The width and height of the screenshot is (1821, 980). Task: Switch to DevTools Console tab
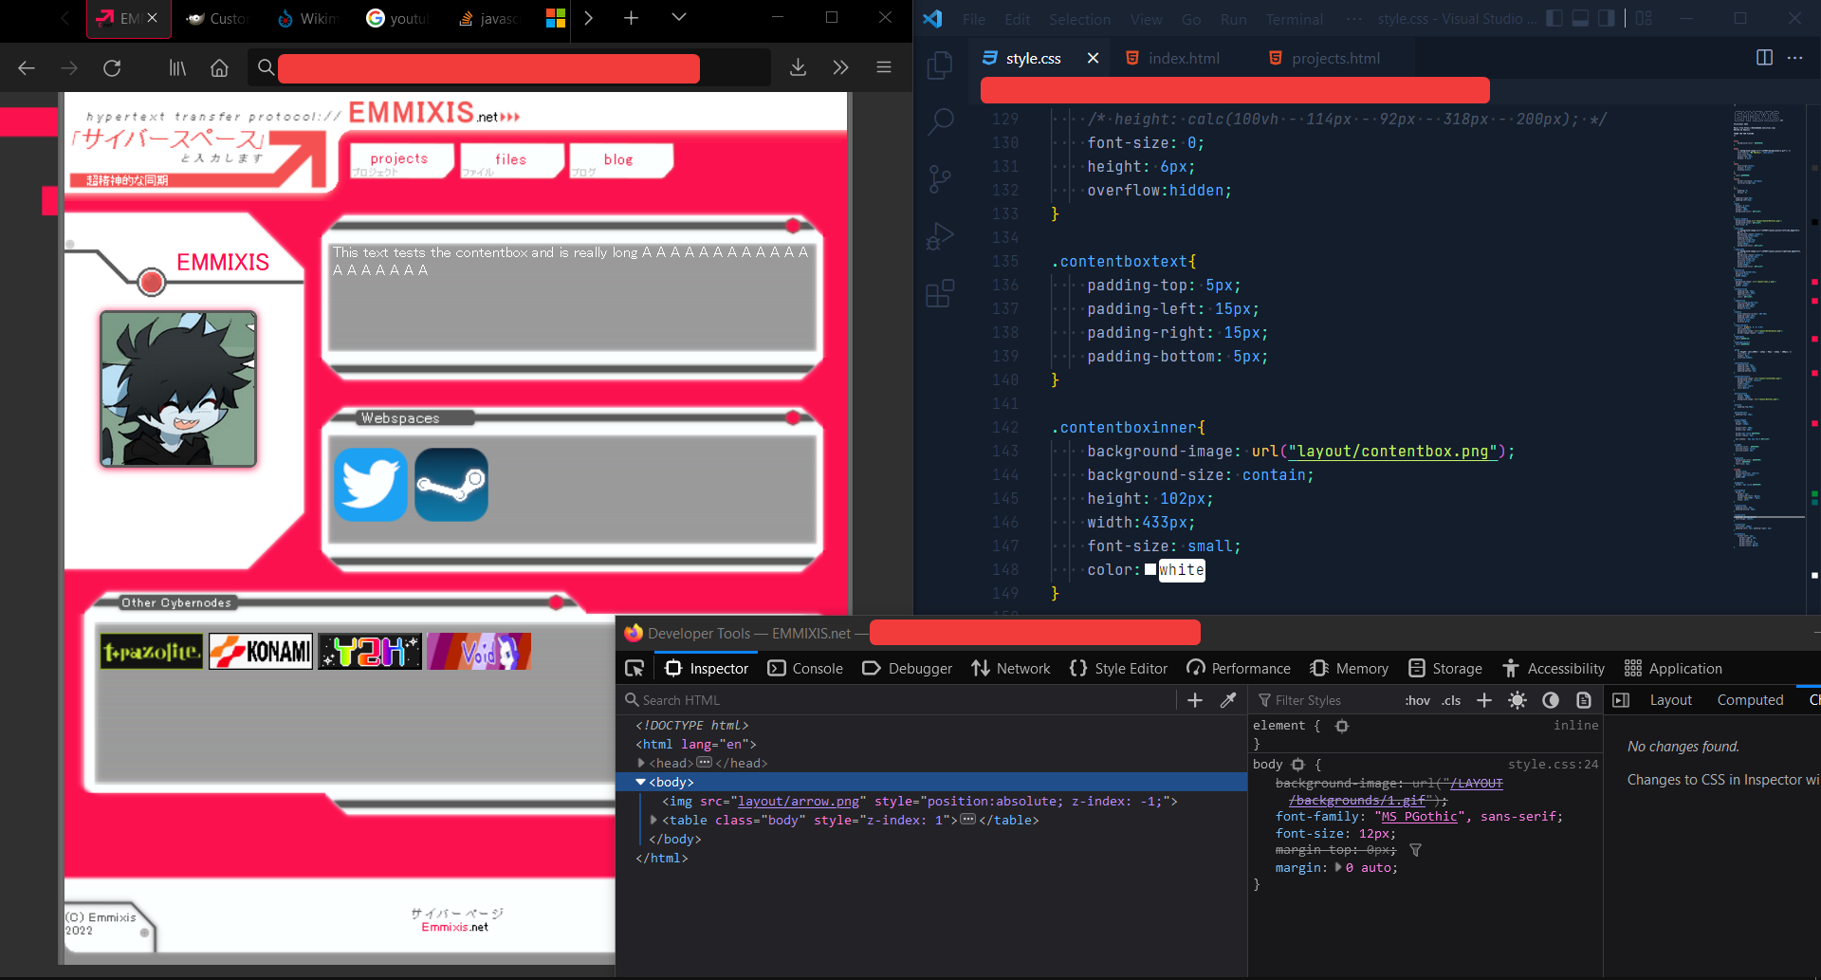click(x=805, y=669)
